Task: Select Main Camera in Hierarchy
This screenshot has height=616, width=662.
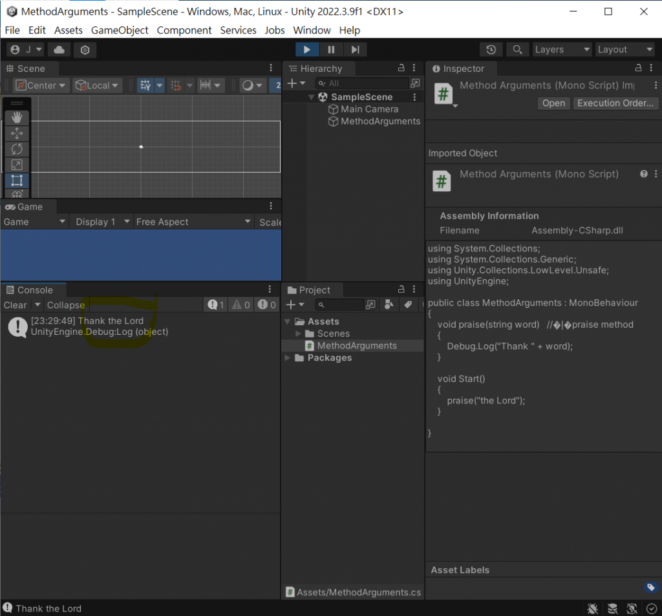Action: tap(369, 109)
